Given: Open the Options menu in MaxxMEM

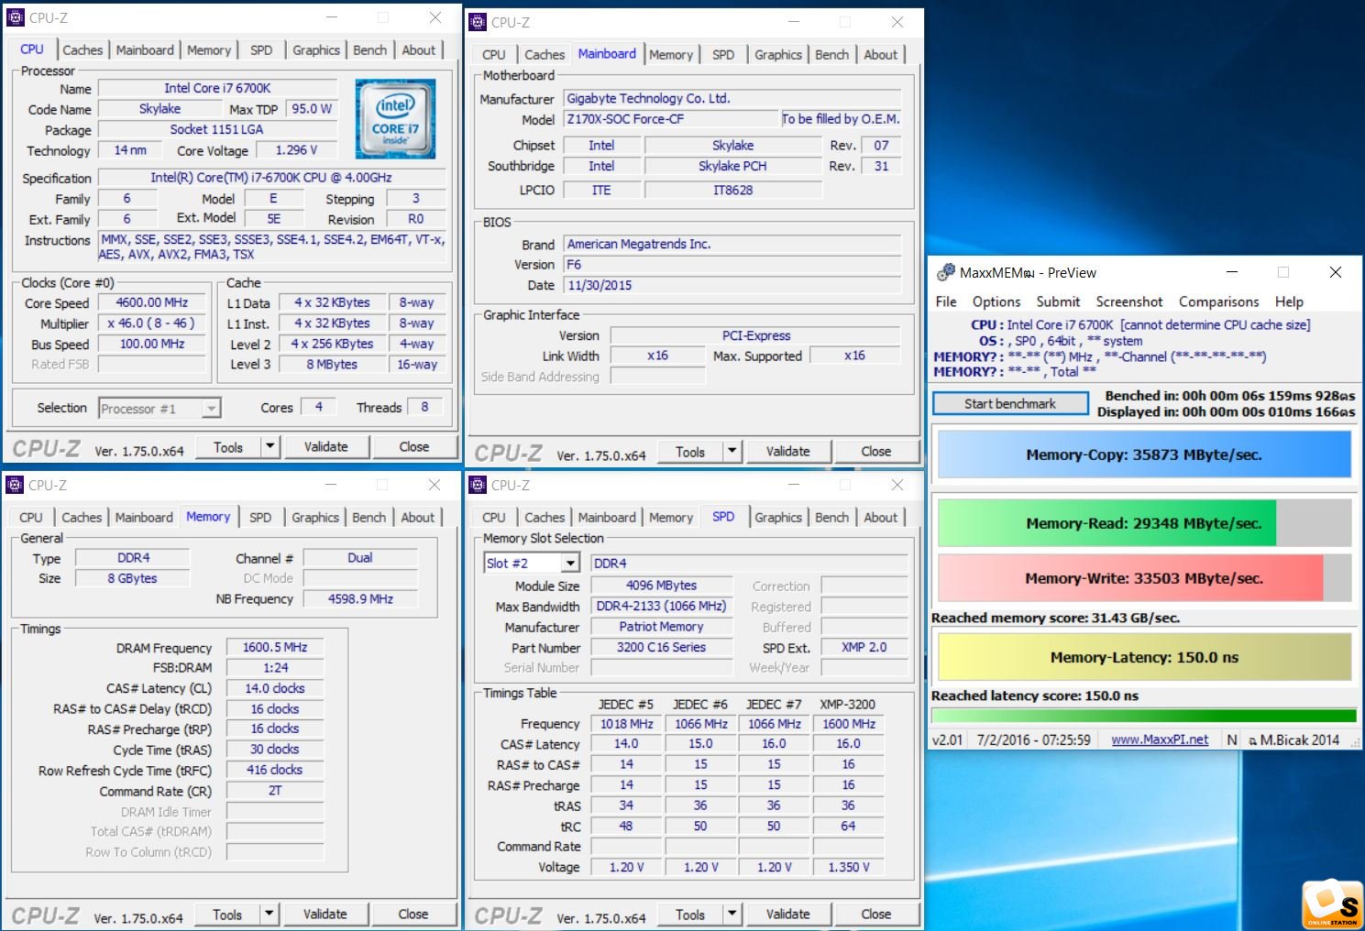Looking at the screenshot, I should 996,301.
